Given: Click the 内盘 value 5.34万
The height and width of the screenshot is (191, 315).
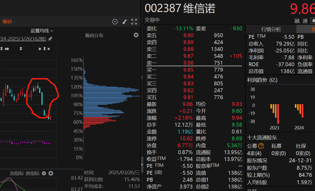Looking at the screenshot, I should (235, 146).
